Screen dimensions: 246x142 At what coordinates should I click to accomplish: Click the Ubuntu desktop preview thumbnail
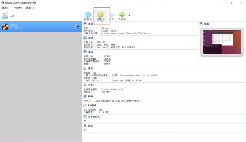click(x=222, y=42)
